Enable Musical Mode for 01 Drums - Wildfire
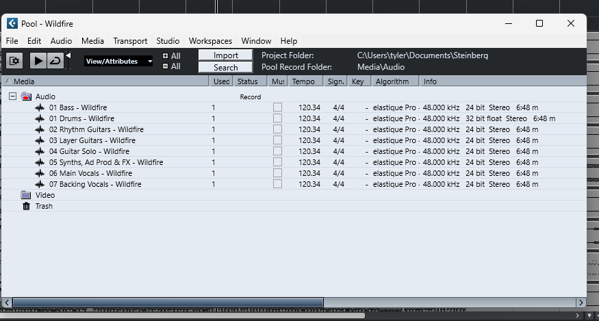 point(278,118)
